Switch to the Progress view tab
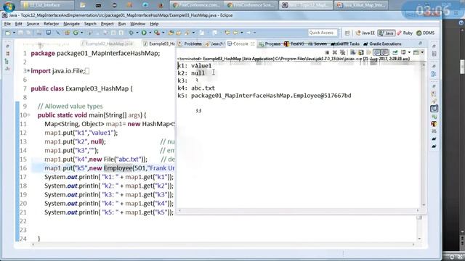 tap(270, 43)
